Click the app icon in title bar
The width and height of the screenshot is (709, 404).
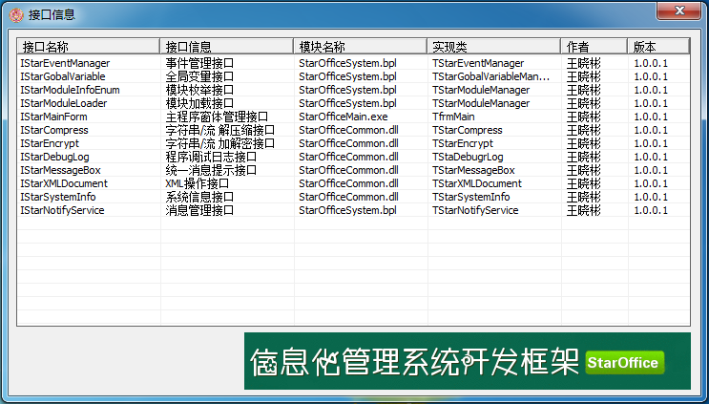[x=16, y=15]
